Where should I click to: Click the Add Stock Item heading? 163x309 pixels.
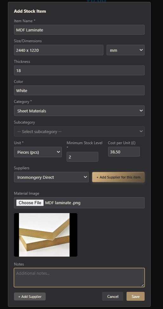(x=30, y=11)
